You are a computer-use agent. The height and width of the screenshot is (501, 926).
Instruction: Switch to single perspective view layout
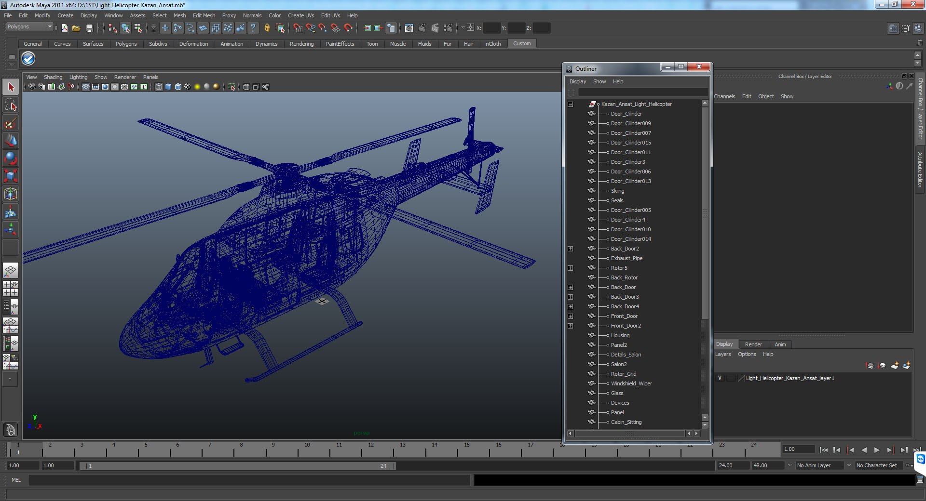11,270
